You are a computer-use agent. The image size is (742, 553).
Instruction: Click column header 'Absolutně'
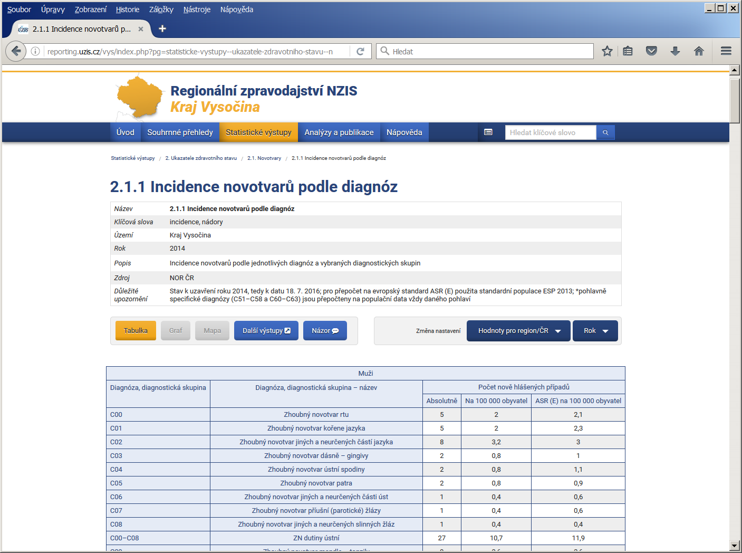[442, 401]
